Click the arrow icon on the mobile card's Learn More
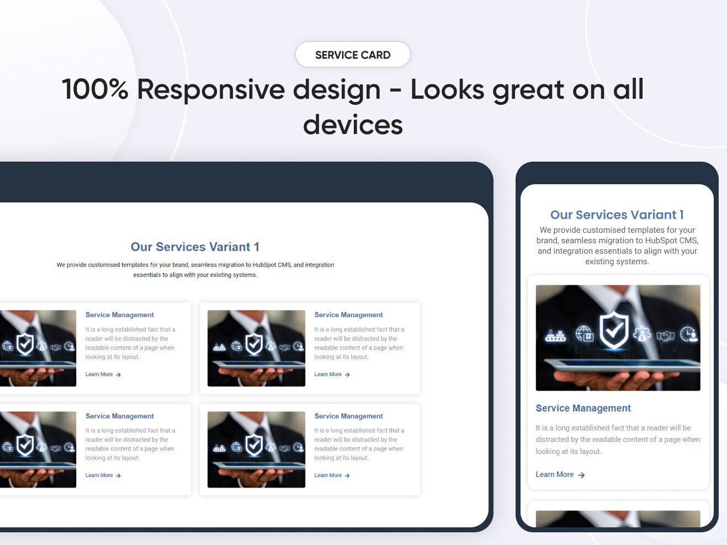 (x=581, y=475)
